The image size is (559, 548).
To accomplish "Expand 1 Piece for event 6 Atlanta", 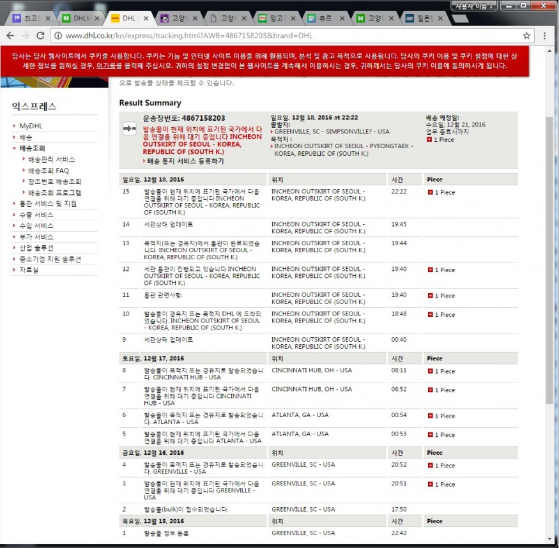I will coord(431,416).
